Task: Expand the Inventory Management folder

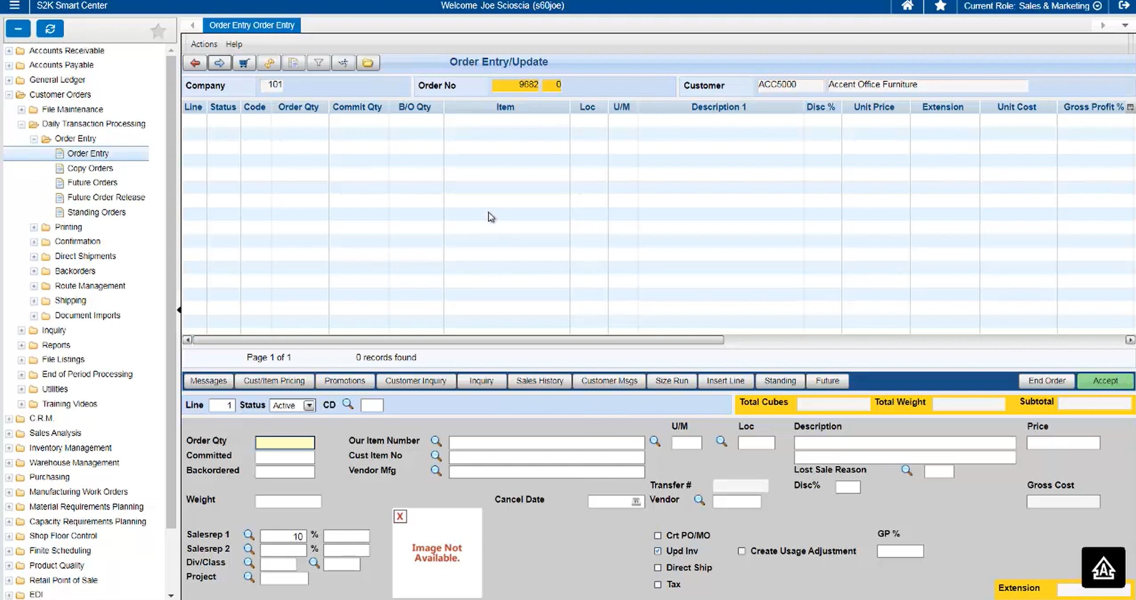Action: (x=8, y=448)
